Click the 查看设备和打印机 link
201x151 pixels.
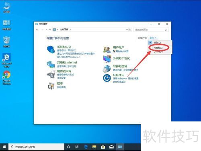pos(66,75)
